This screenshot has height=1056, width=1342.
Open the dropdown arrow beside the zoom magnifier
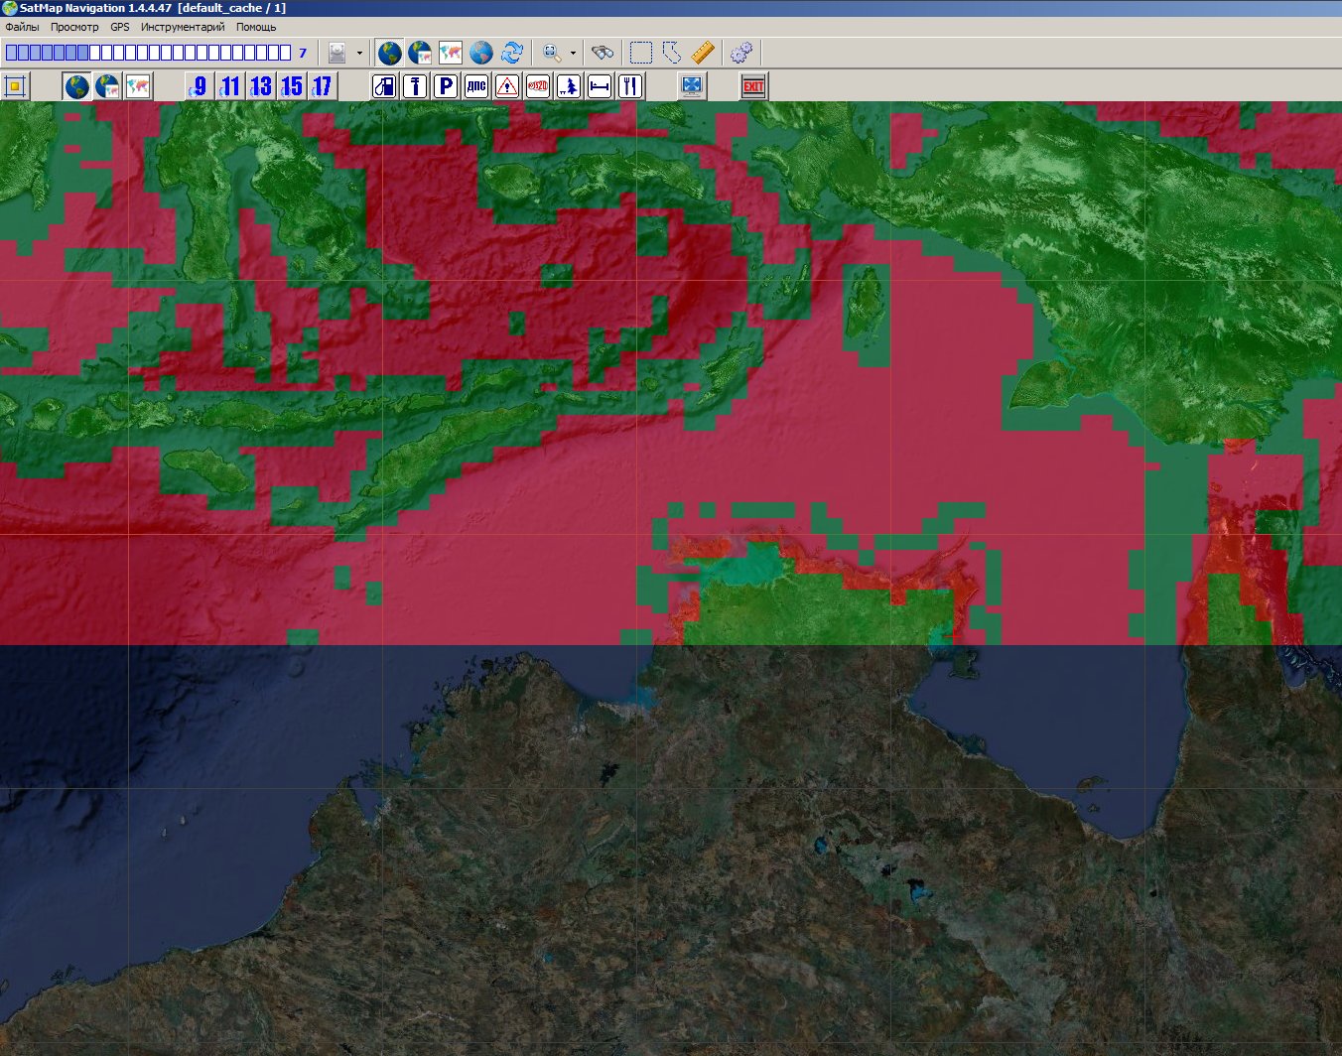coord(573,54)
